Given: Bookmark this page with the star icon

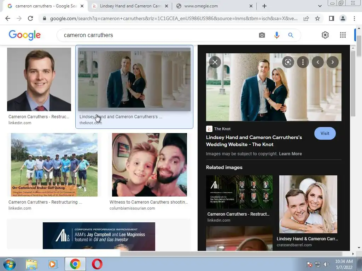Looking at the screenshot, I should point(317,18).
